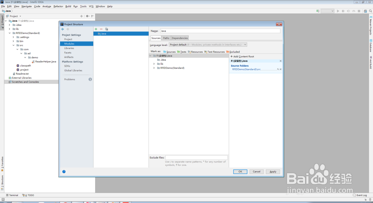Screen dimensions: 373x203
Task: Unmark RFIDDemo(Standard)\src source folder
Action: pos(281,69)
